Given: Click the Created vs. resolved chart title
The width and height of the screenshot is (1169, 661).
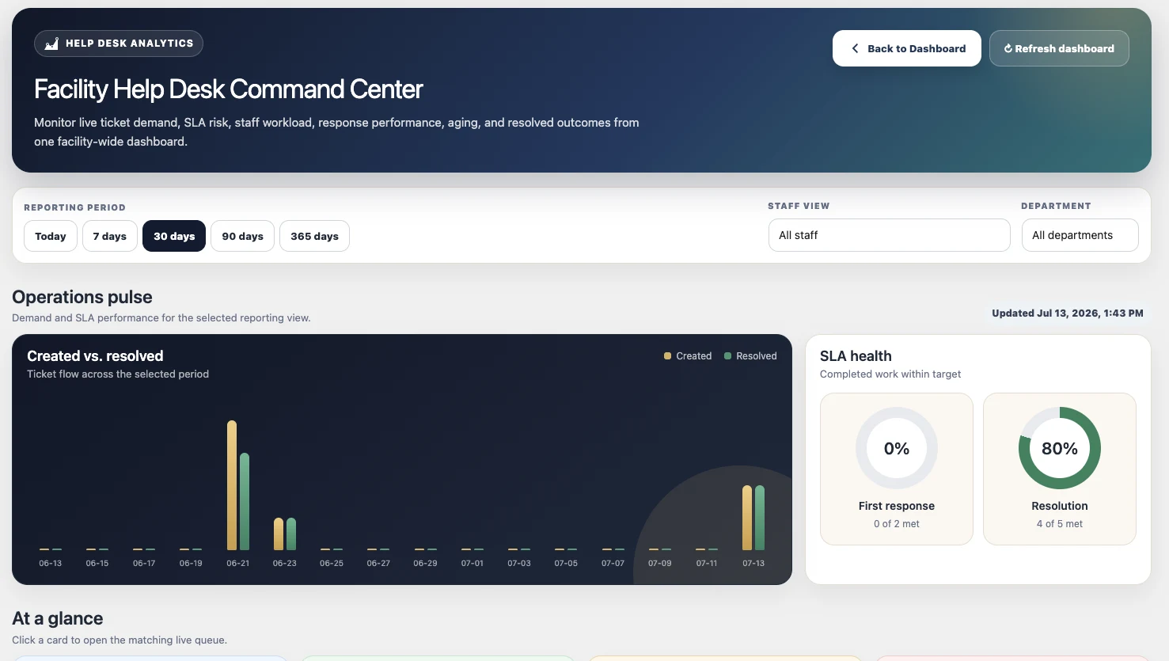Looking at the screenshot, I should click(95, 356).
